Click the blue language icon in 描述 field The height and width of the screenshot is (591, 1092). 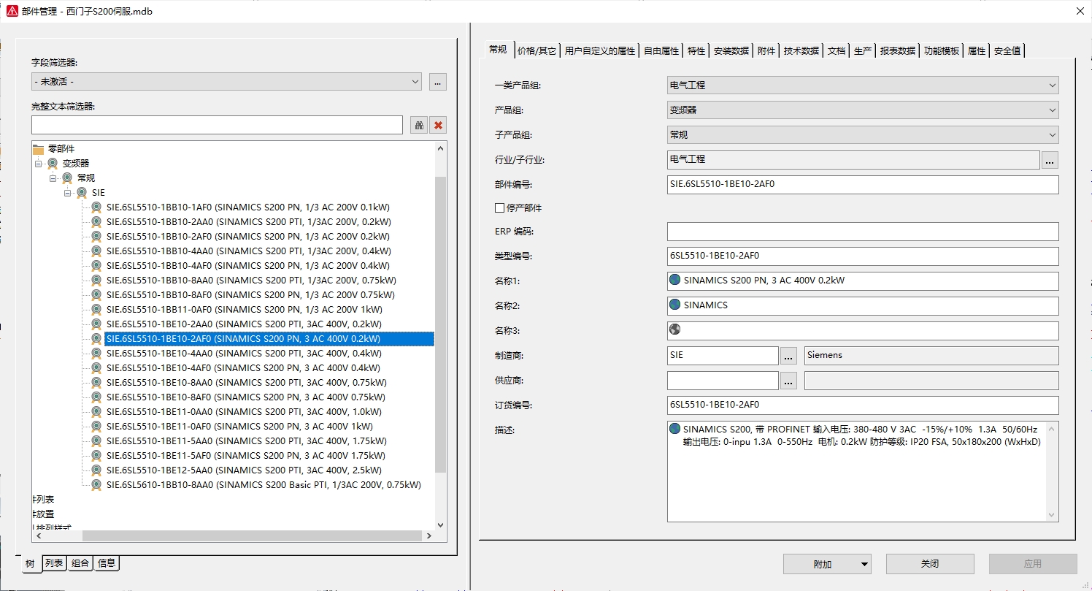[x=674, y=429]
